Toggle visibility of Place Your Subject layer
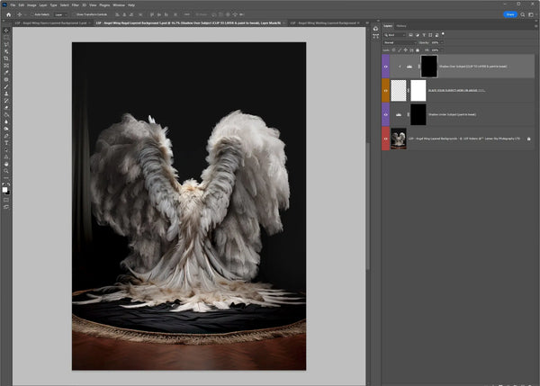540x386 pixels. (385, 91)
